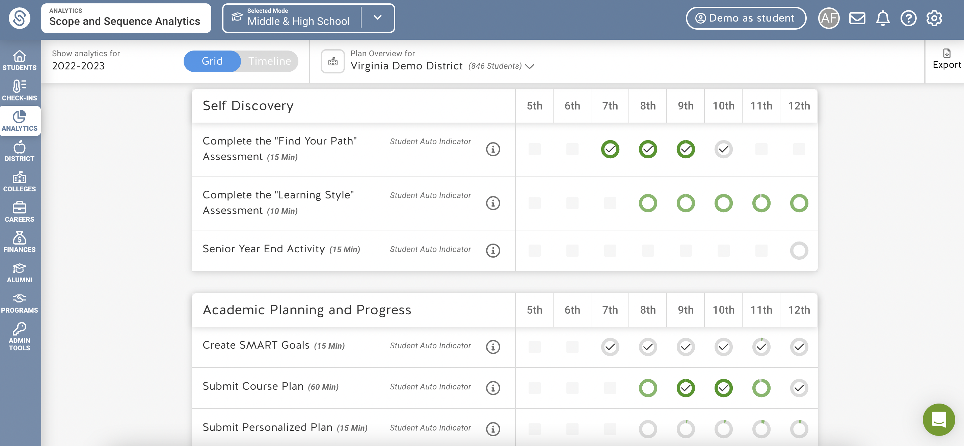Open the Alumni section
The width and height of the screenshot is (964, 446).
(x=20, y=272)
